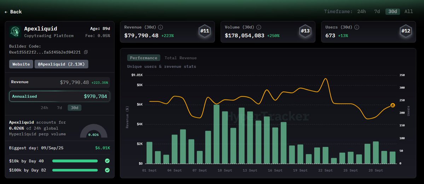Click the +13% users change

click(343, 36)
